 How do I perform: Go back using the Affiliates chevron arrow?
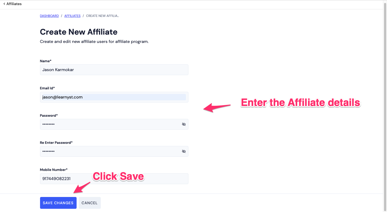click(x=4, y=4)
